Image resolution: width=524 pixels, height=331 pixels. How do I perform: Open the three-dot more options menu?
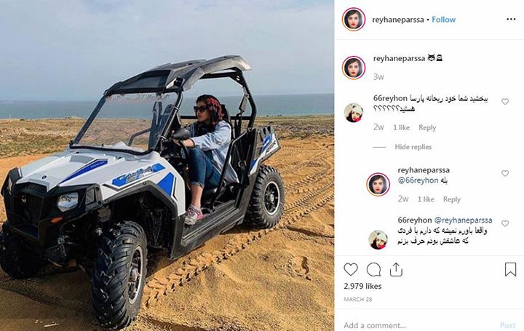[511, 19]
